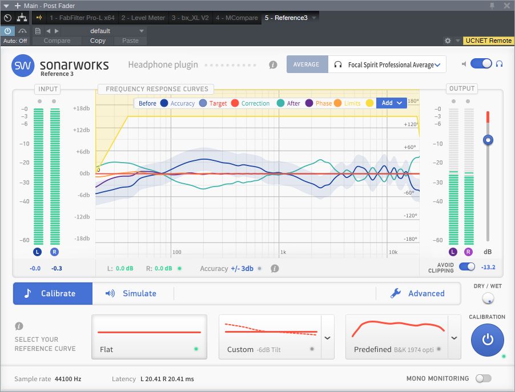Toggle speaker/headphone output switch

click(481, 63)
